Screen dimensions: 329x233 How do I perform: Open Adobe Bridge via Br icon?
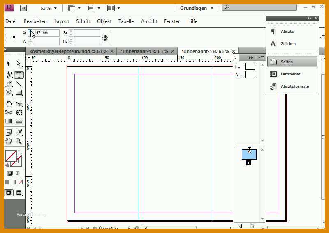tap(23, 8)
